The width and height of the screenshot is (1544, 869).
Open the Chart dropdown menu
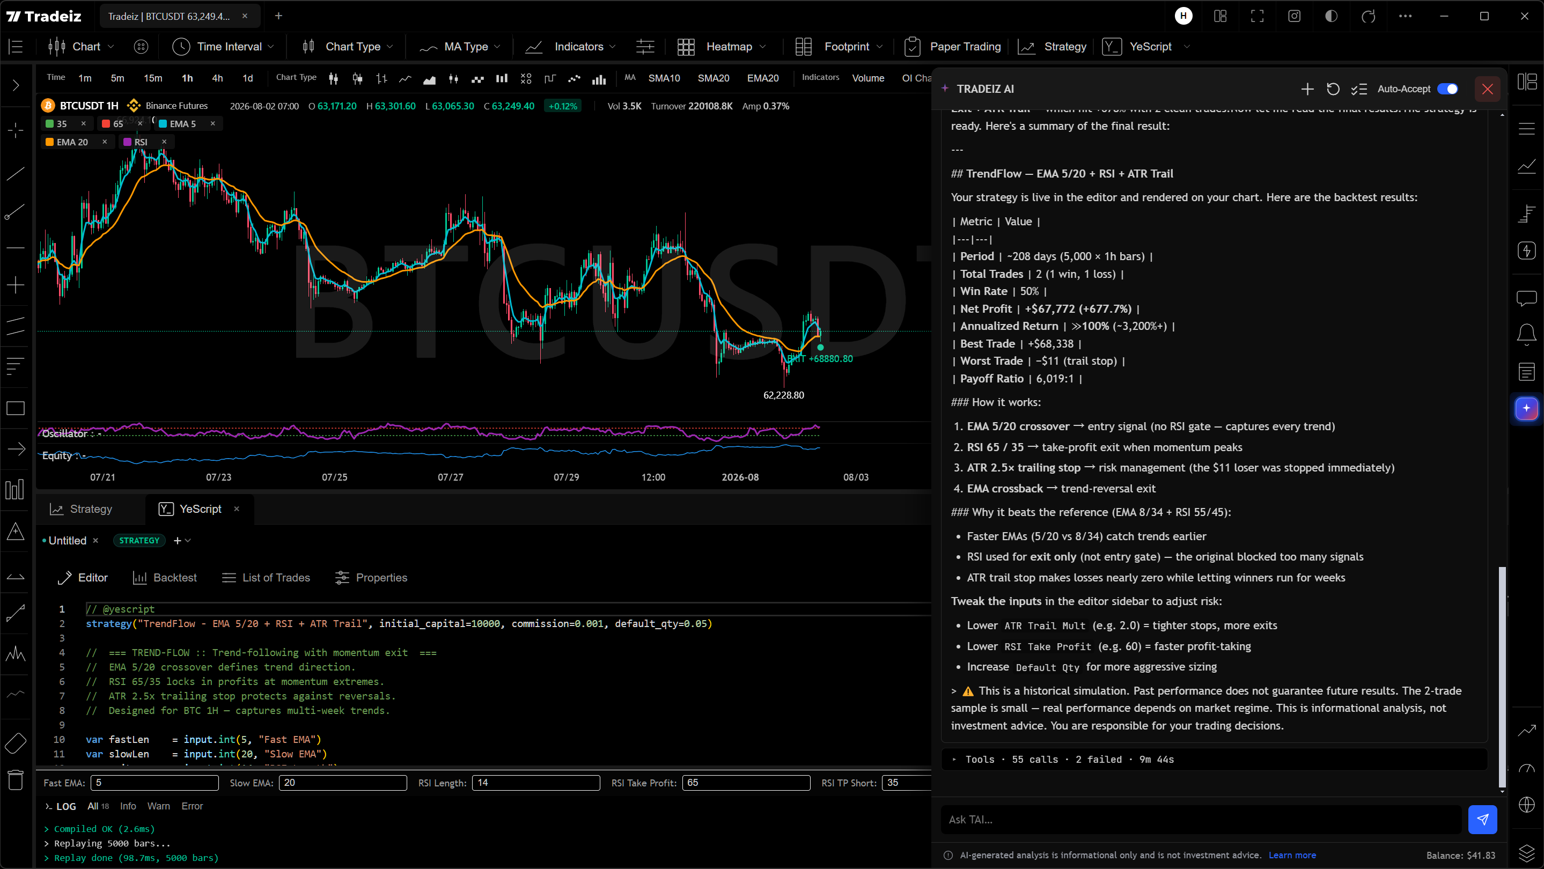point(81,47)
